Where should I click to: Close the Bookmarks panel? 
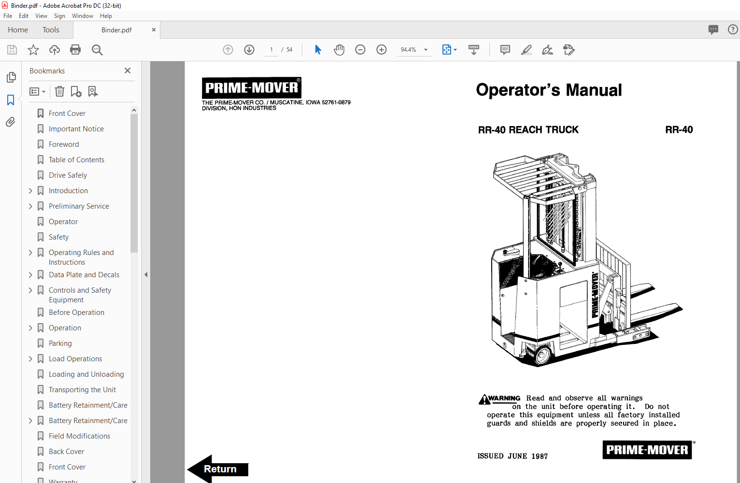[x=128, y=71]
